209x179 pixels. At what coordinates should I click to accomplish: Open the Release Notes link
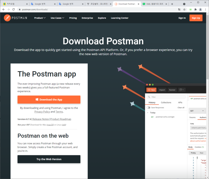coord(40,119)
